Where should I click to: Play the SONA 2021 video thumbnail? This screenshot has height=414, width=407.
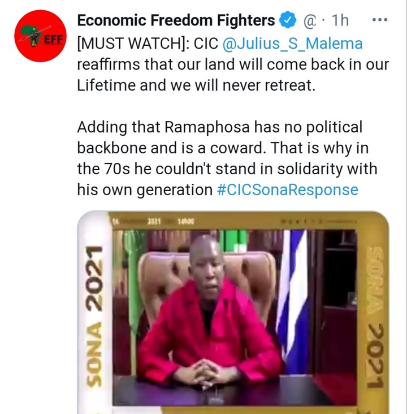pos(233,312)
